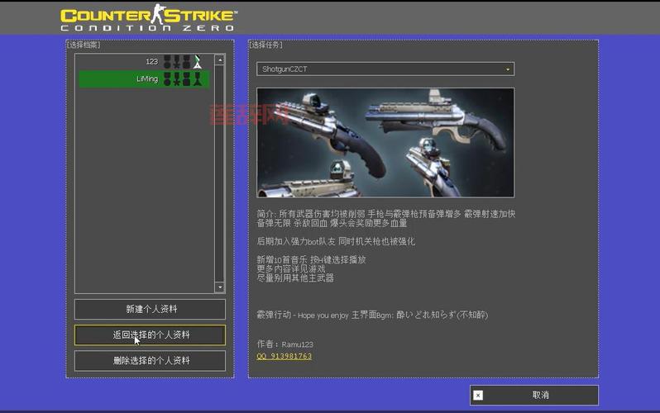
Task: Click the 新增10首音乐 description line
Action: tap(311, 260)
